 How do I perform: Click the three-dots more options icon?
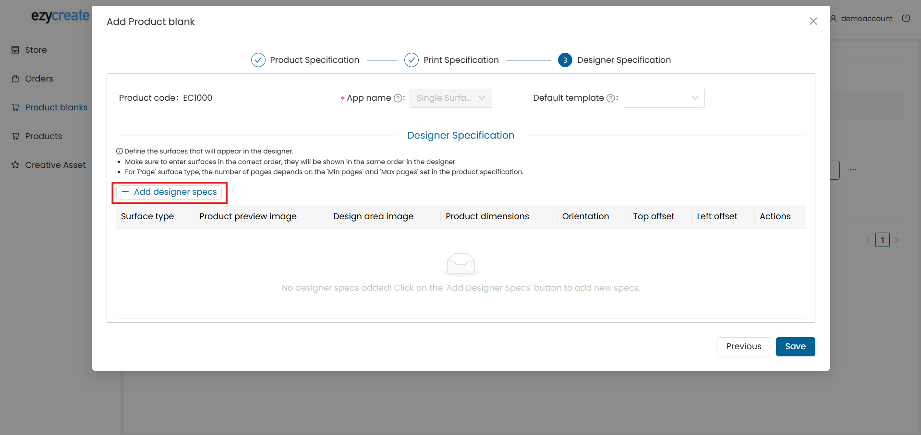point(853,170)
